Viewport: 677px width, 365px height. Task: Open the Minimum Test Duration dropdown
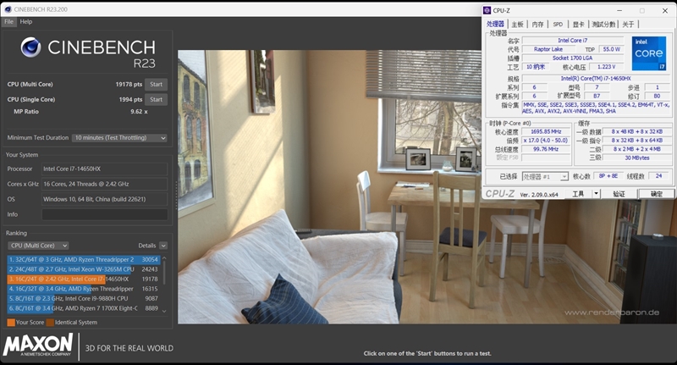coord(119,138)
